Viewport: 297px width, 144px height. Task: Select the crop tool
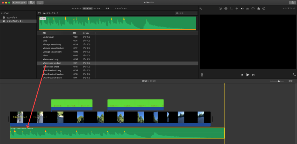click(x=231, y=8)
